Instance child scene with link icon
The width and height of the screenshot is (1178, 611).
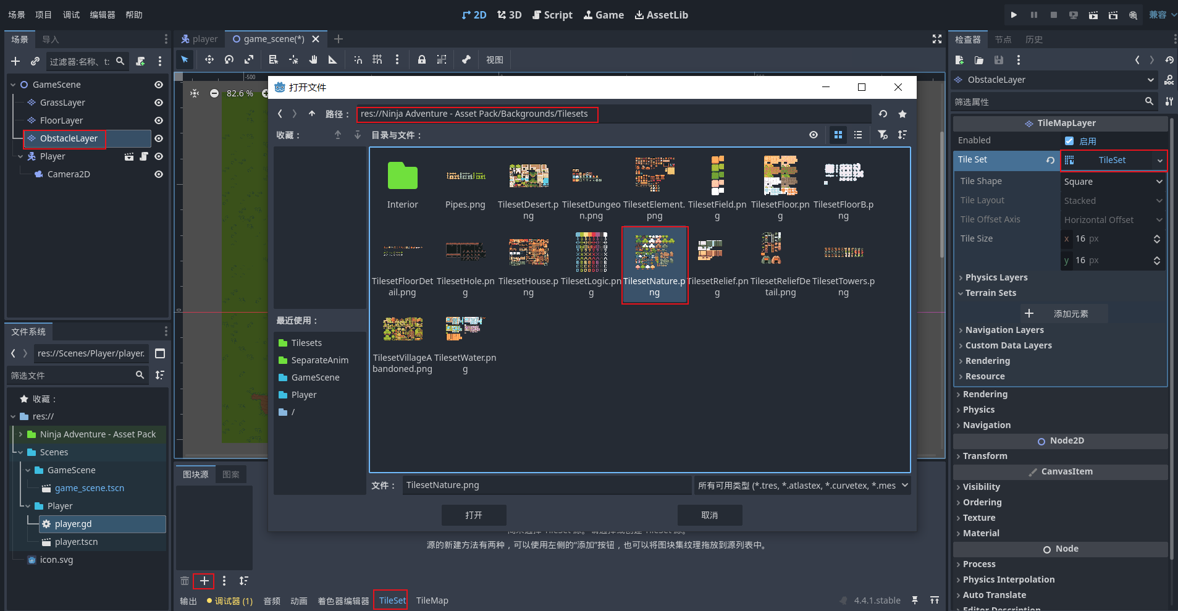point(35,61)
